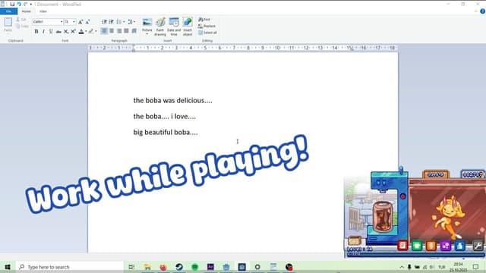
Task: Toggle Subscript formatting
Action: [66, 31]
